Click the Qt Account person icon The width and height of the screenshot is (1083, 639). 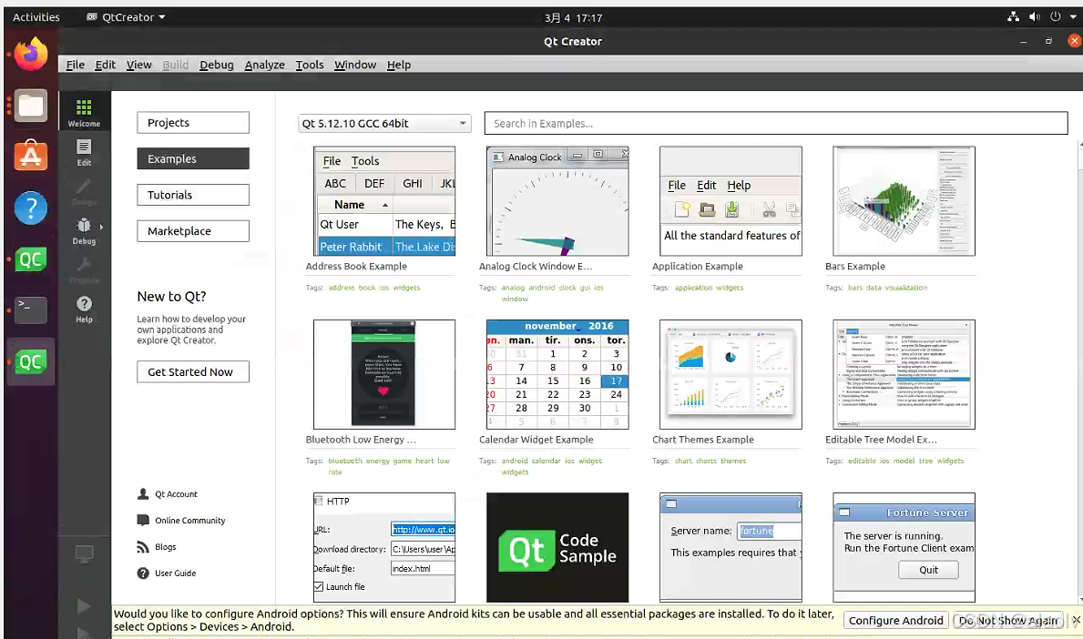143,494
